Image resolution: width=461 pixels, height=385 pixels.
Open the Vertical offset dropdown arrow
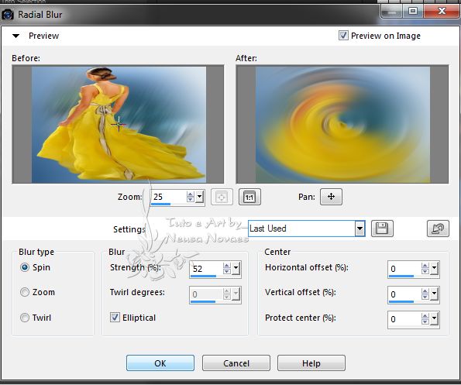tap(434, 294)
